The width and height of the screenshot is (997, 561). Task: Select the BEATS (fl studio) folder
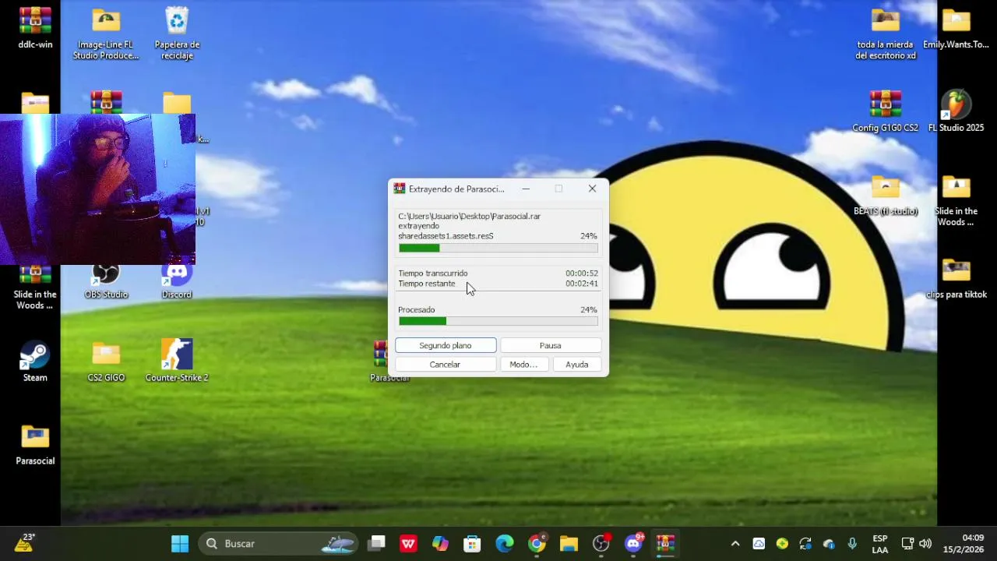click(x=886, y=195)
